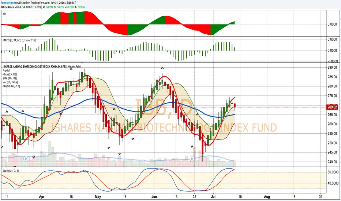Click the Stoch 80.0000 axis label
The image size is (341, 201).
pos(333,172)
